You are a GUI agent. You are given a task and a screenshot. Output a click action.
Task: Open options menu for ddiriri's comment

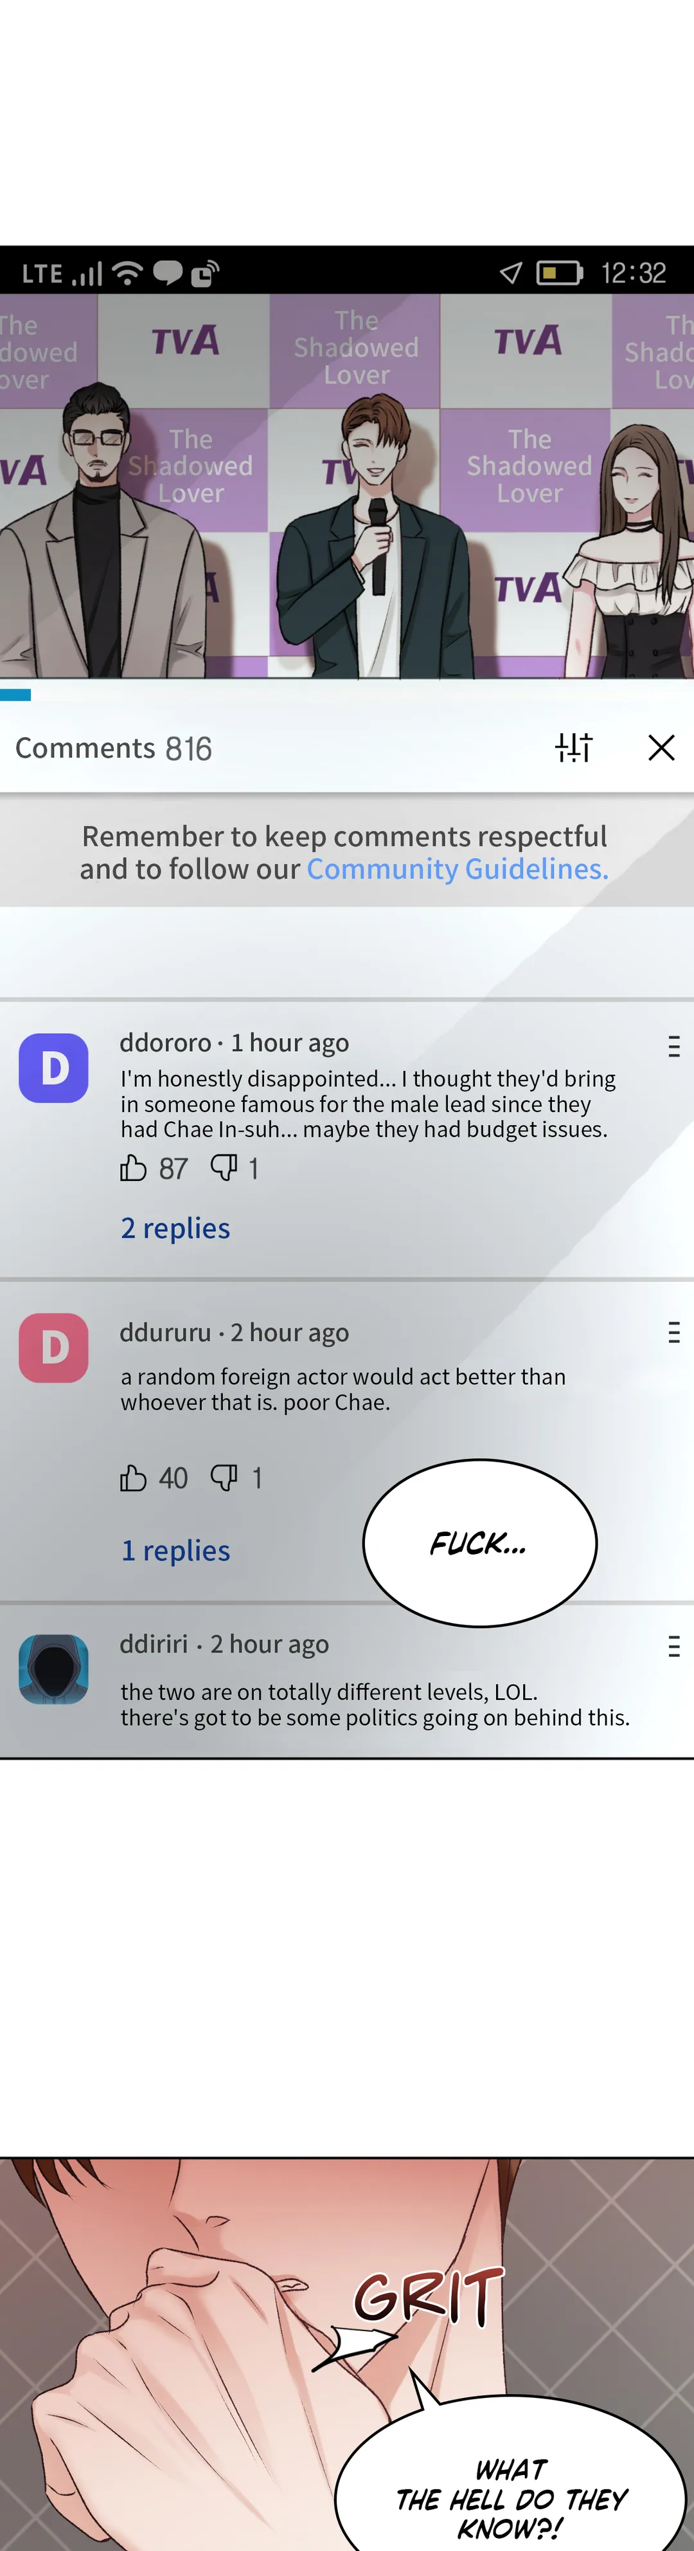pyautogui.click(x=674, y=1647)
